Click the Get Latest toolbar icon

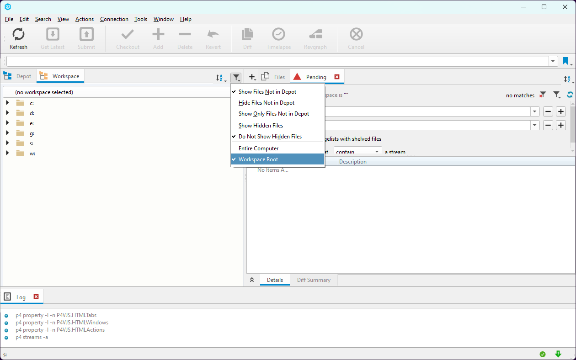pos(53,34)
